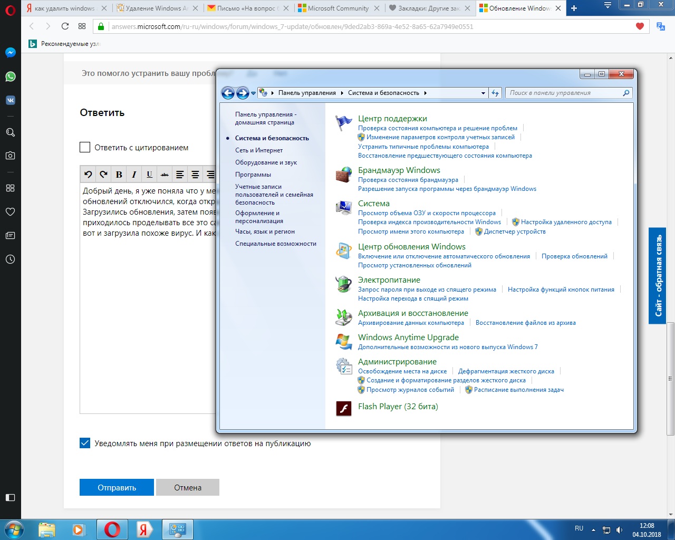
Task: Open history clock in Opera sidebar
Action: pos(10,259)
